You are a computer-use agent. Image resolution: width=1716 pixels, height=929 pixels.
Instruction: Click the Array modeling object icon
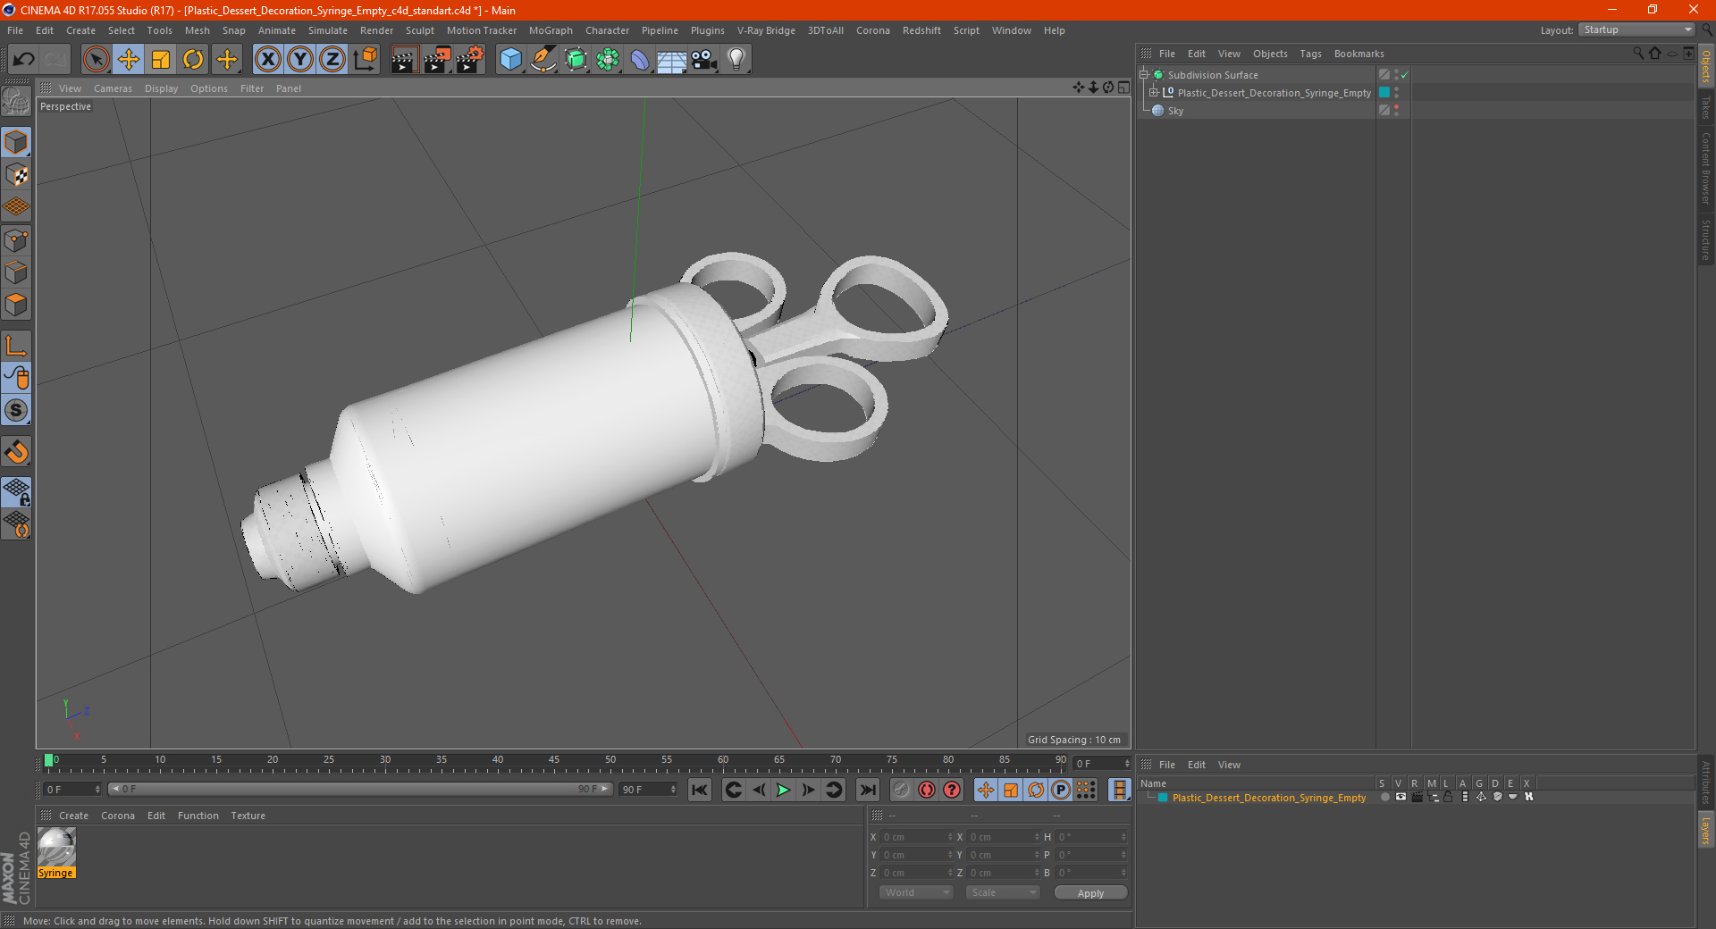click(x=608, y=60)
